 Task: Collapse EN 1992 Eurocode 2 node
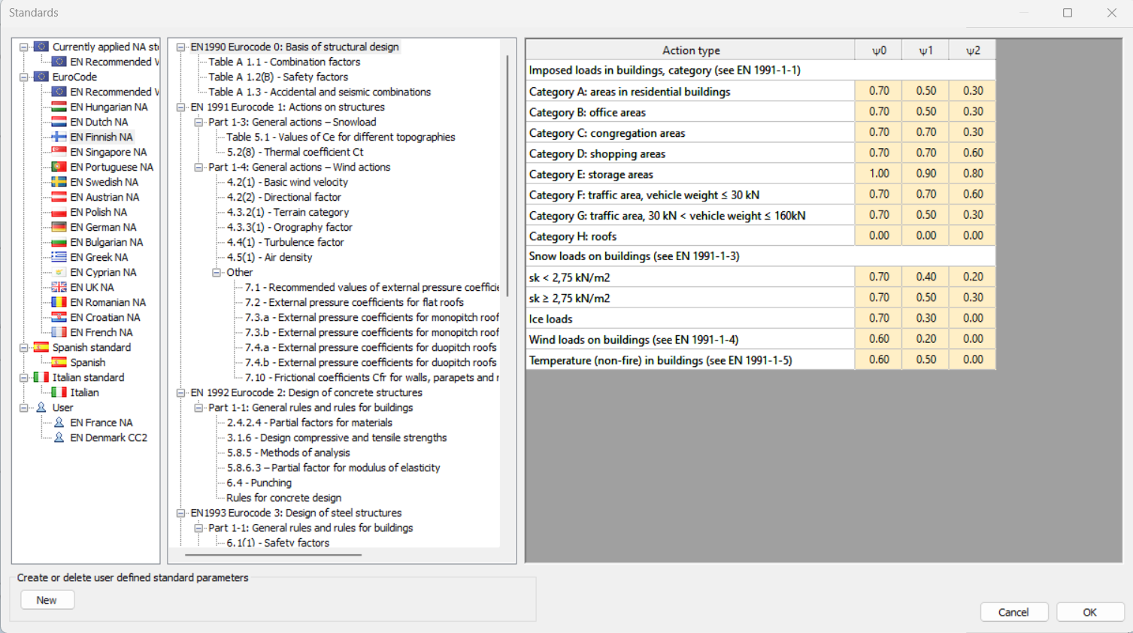click(180, 392)
